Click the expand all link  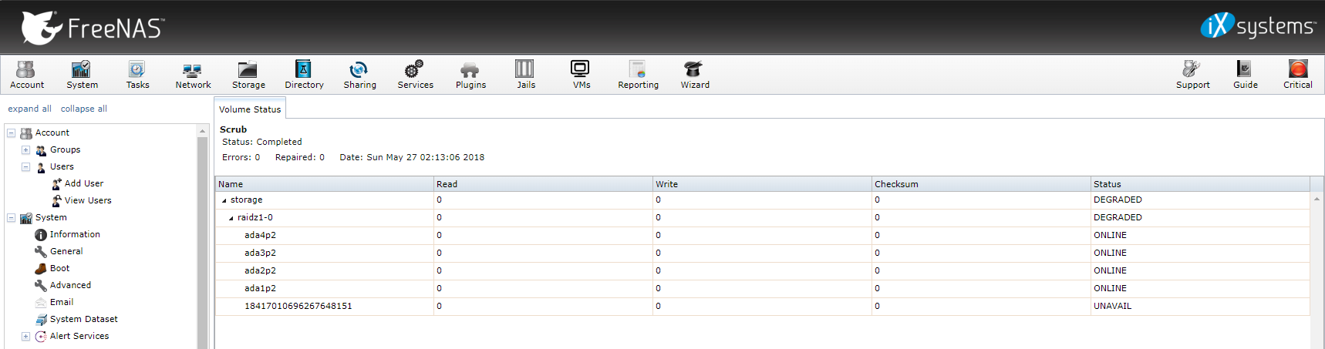pos(29,109)
